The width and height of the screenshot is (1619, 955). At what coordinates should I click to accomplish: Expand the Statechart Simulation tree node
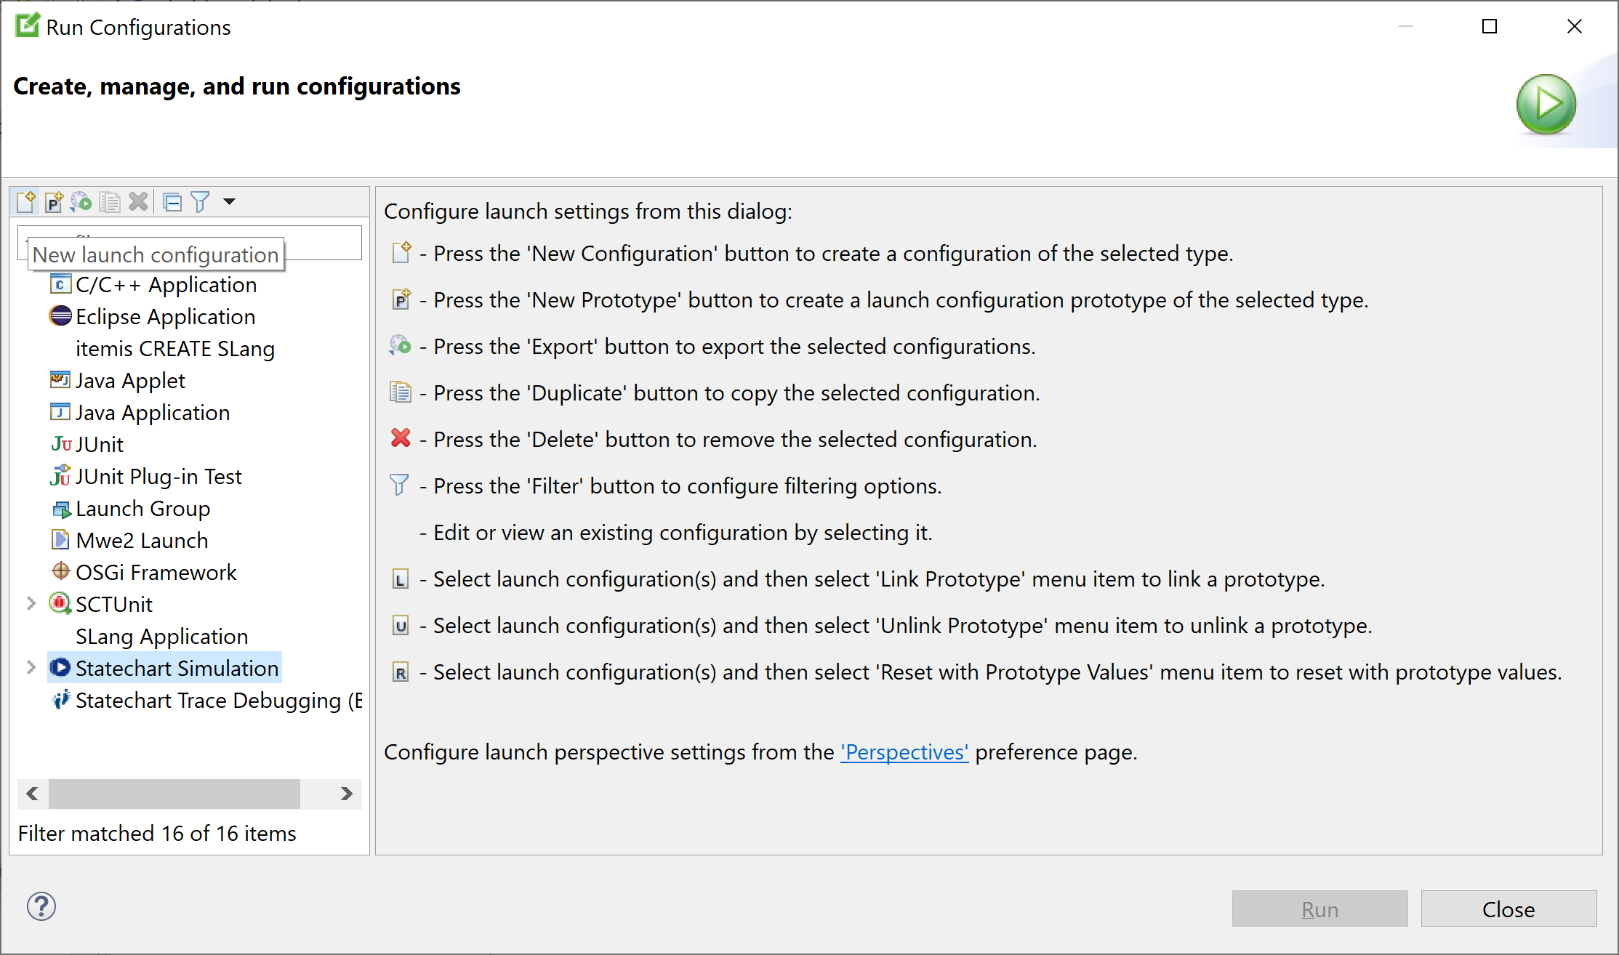31,667
